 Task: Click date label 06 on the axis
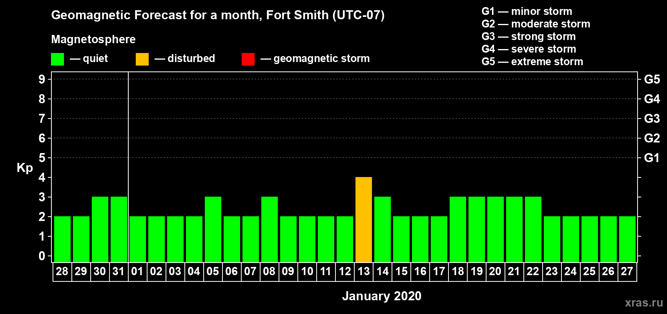click(231, 271)
